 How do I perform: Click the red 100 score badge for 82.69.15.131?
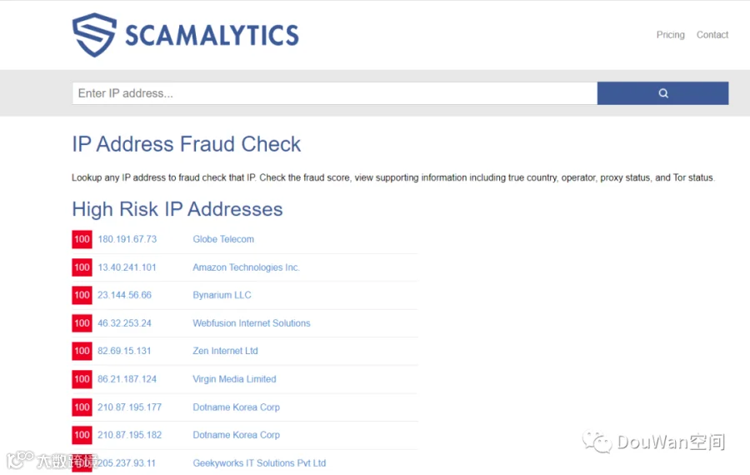[x=82, y=351]
